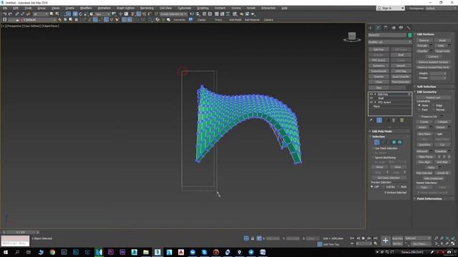Open the Rendering menu
This screenshot has width=458, height=257.
[x=147, y=8]
